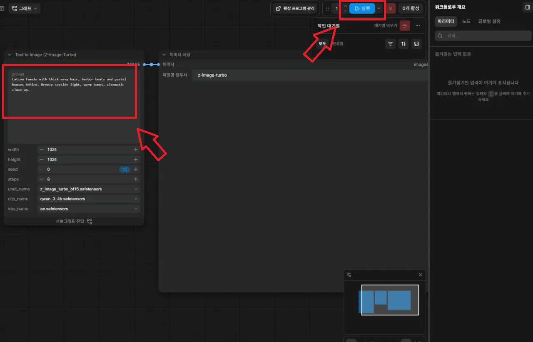
Task: Close the minimap panel
Action: 420,275
